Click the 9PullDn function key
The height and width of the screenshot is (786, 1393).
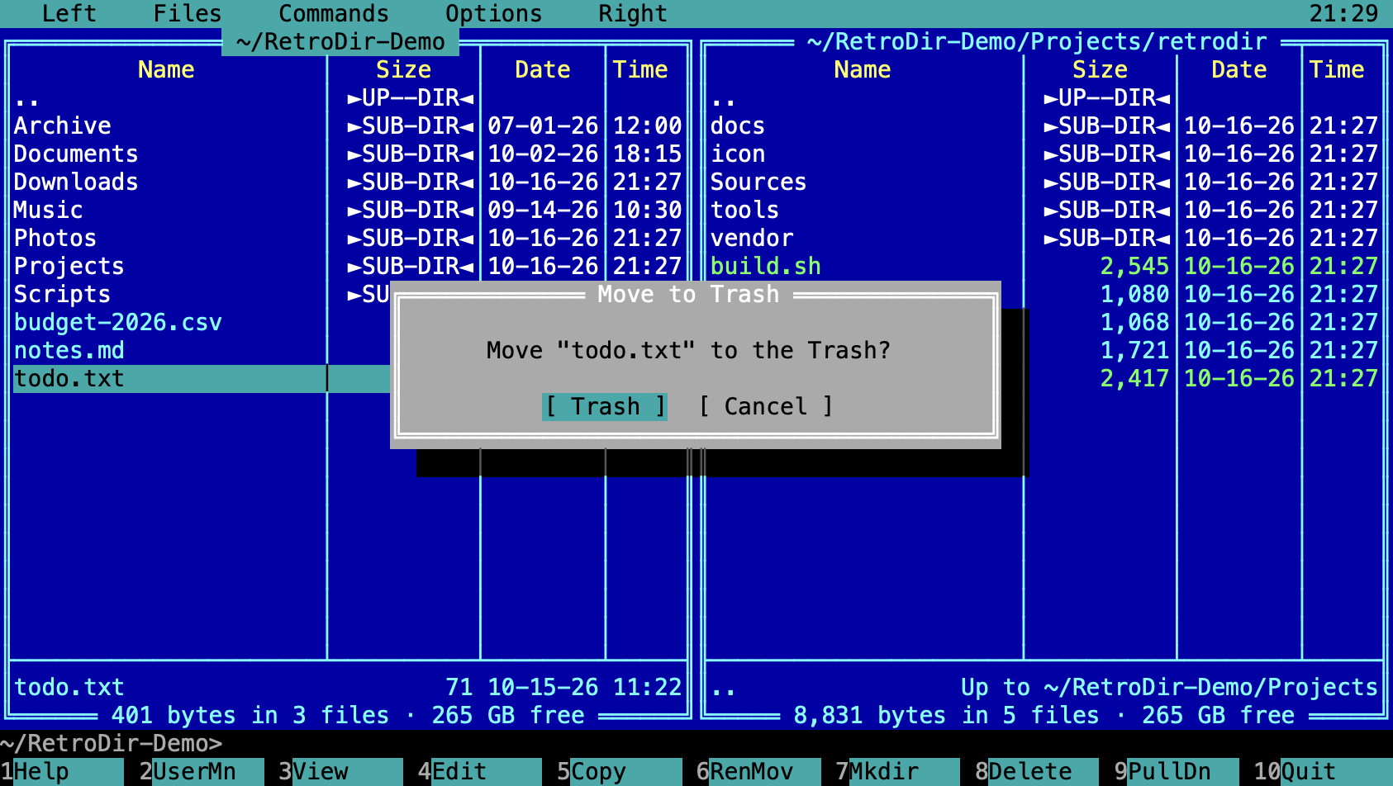[x=1176, y=771]
